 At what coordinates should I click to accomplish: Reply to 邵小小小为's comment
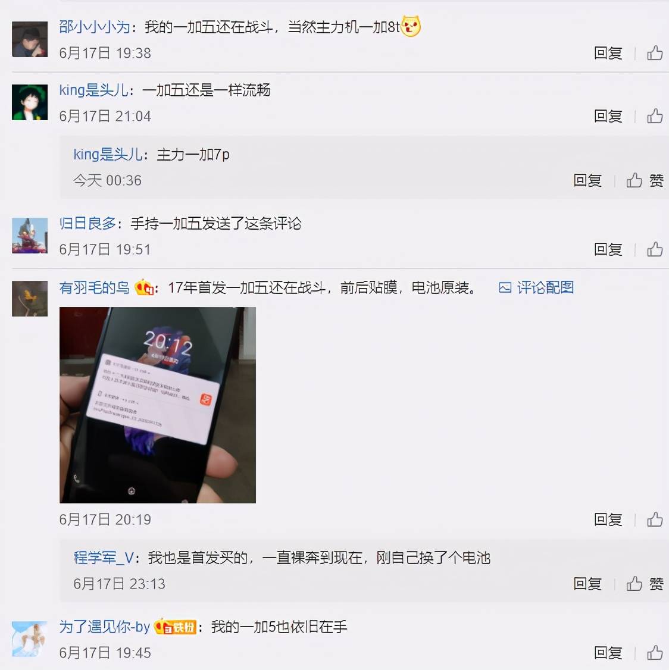(x=608, y=53)
